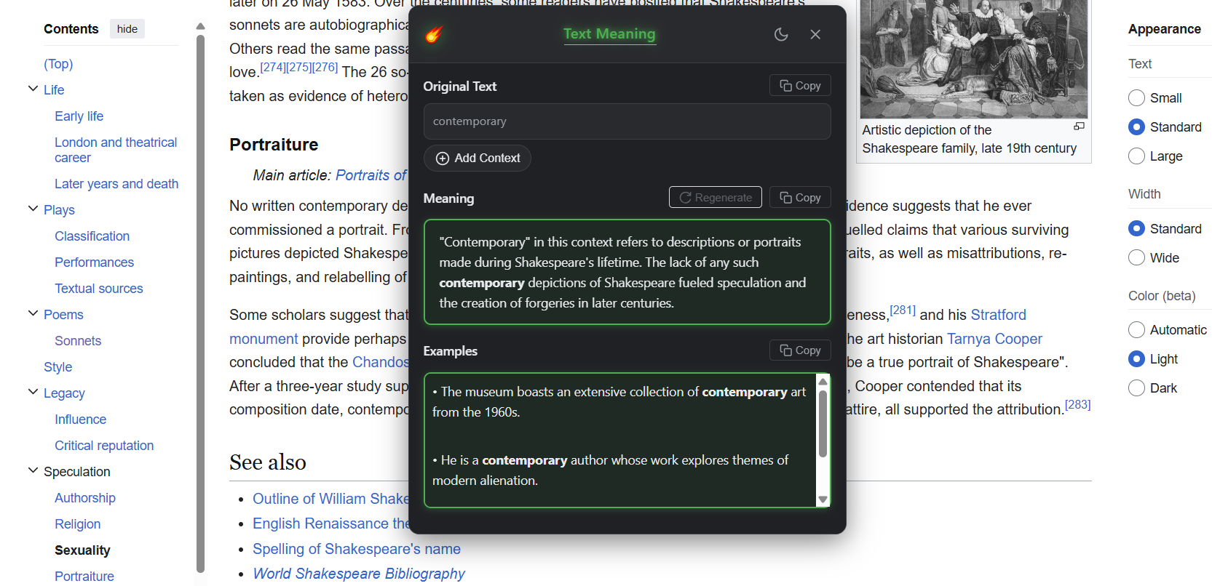
Task: Regenerate the meaning
Action: [x=716, y=197]
